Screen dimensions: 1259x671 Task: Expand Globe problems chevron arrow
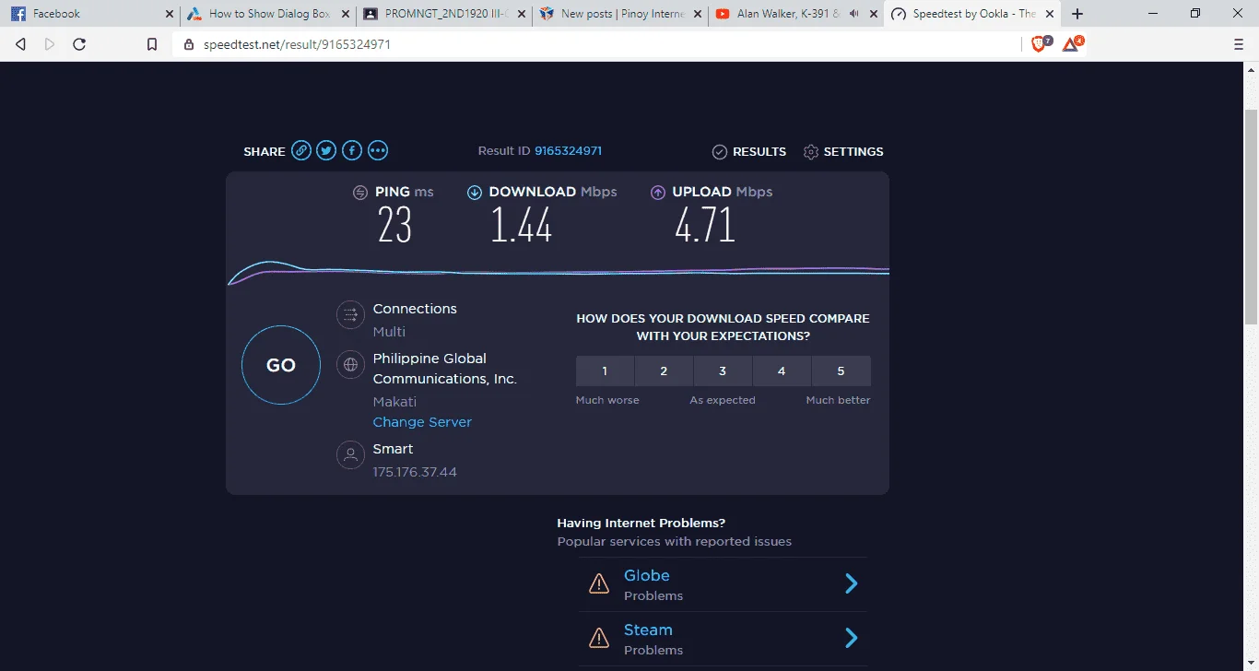click(x=852, y=583)
